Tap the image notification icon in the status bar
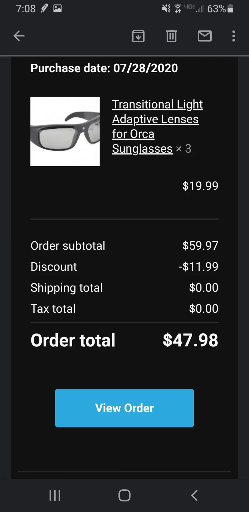The width and height of the screenshot is (249, 512). pyautogui.click(x=58, y=9)
